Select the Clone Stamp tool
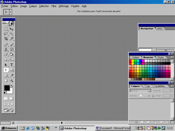Viewport: 175px width, 131px height. tap(6, 49)
